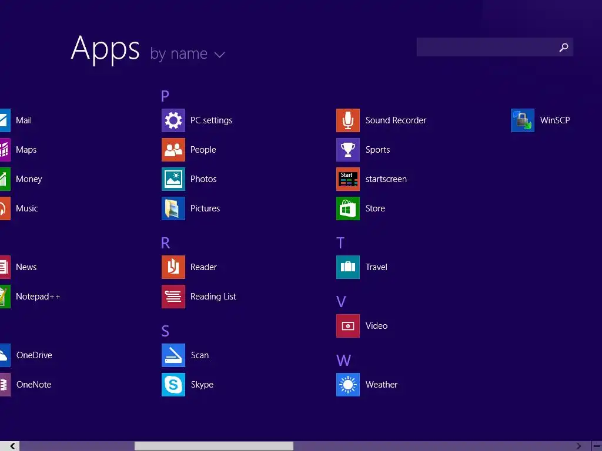The width and height of the screenshot is (602, 451).
Task: Click the 'Pictures' label
Action: 205,208
